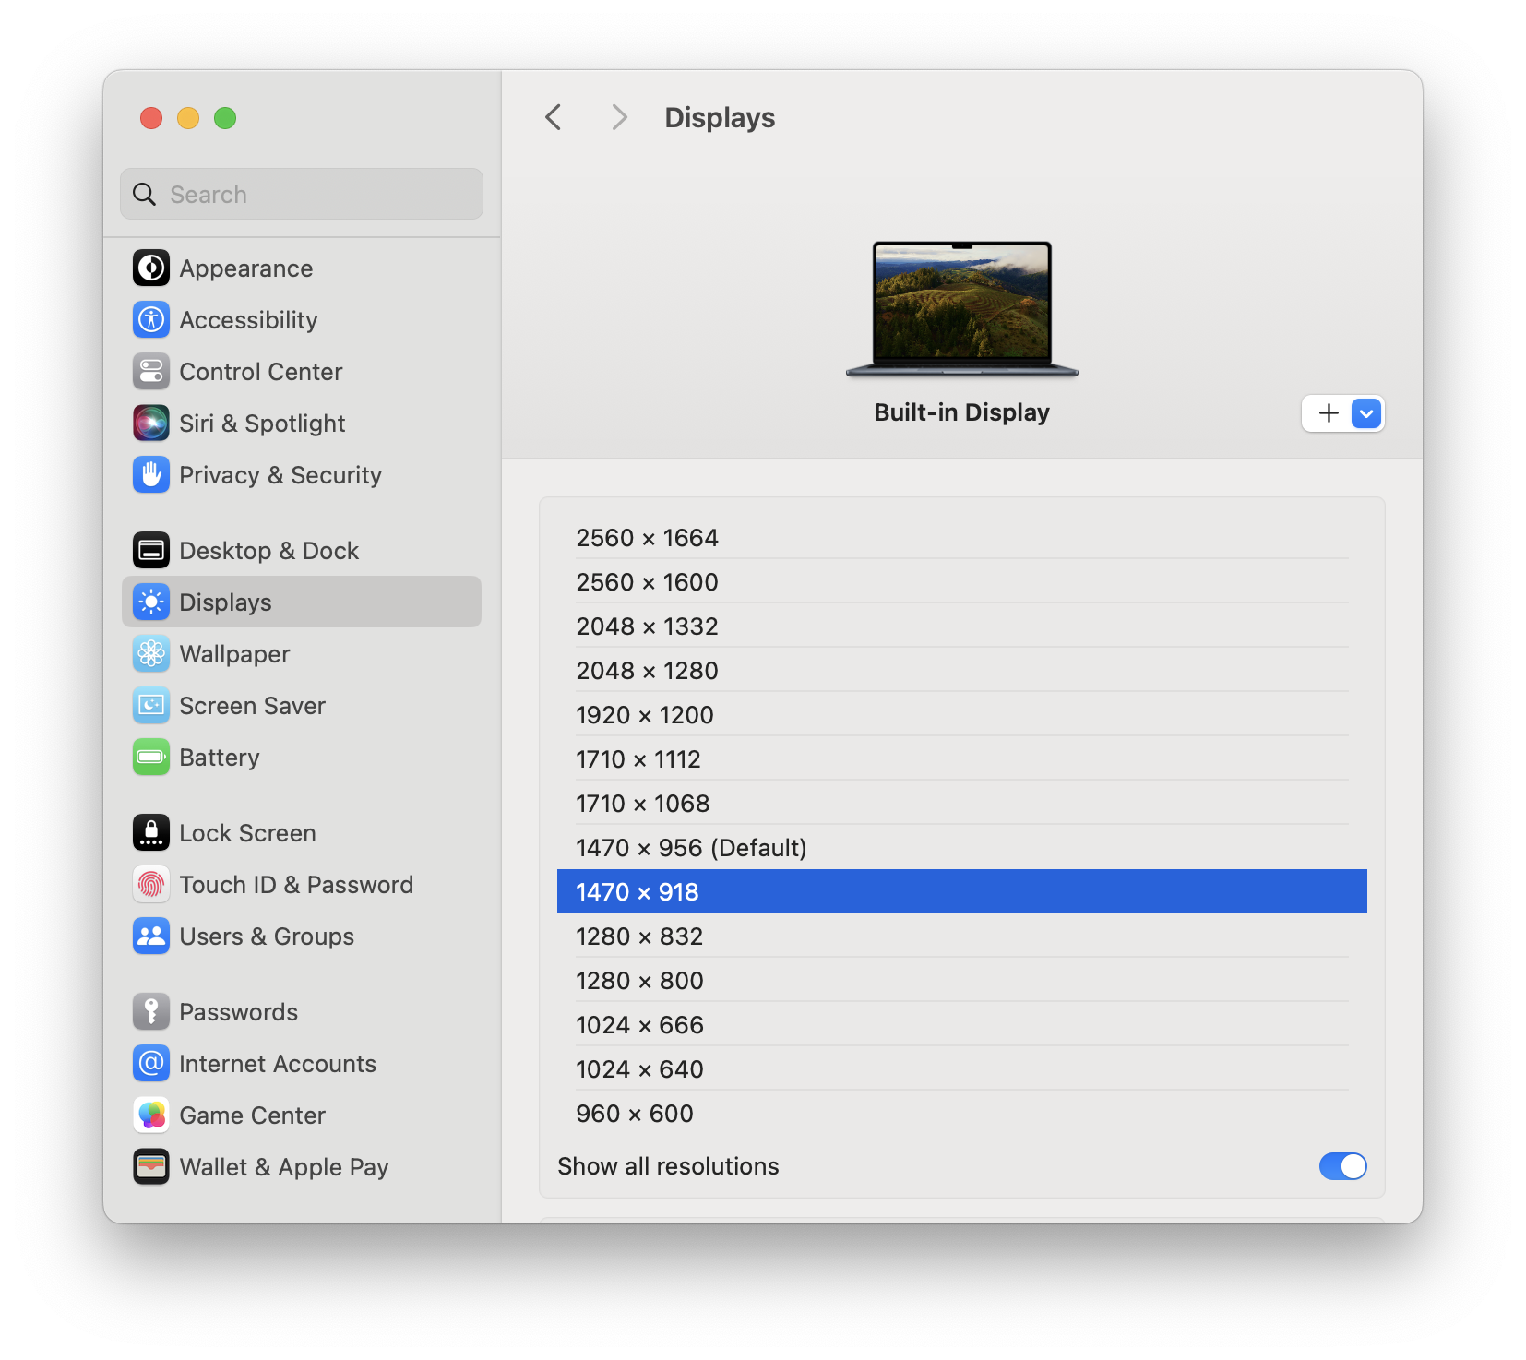Screen dimensions: 1526x1360
Task: Open Accessibility settings label
Action: 248,320
